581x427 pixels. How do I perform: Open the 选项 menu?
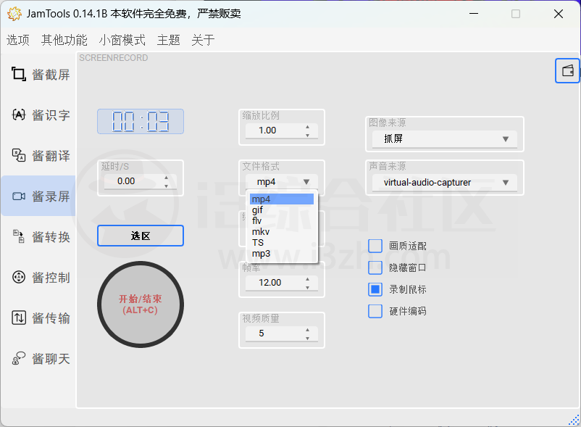[x=18, y=40]
